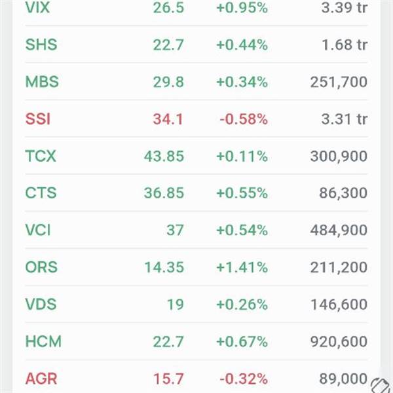Image resolution: width=393 pixels, height=393 pixels.
Task: Select the ORS ticker symbol
Action: click(x=41, y=267)
